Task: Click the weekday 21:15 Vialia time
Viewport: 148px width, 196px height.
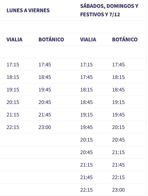Action: click(13, 115)
